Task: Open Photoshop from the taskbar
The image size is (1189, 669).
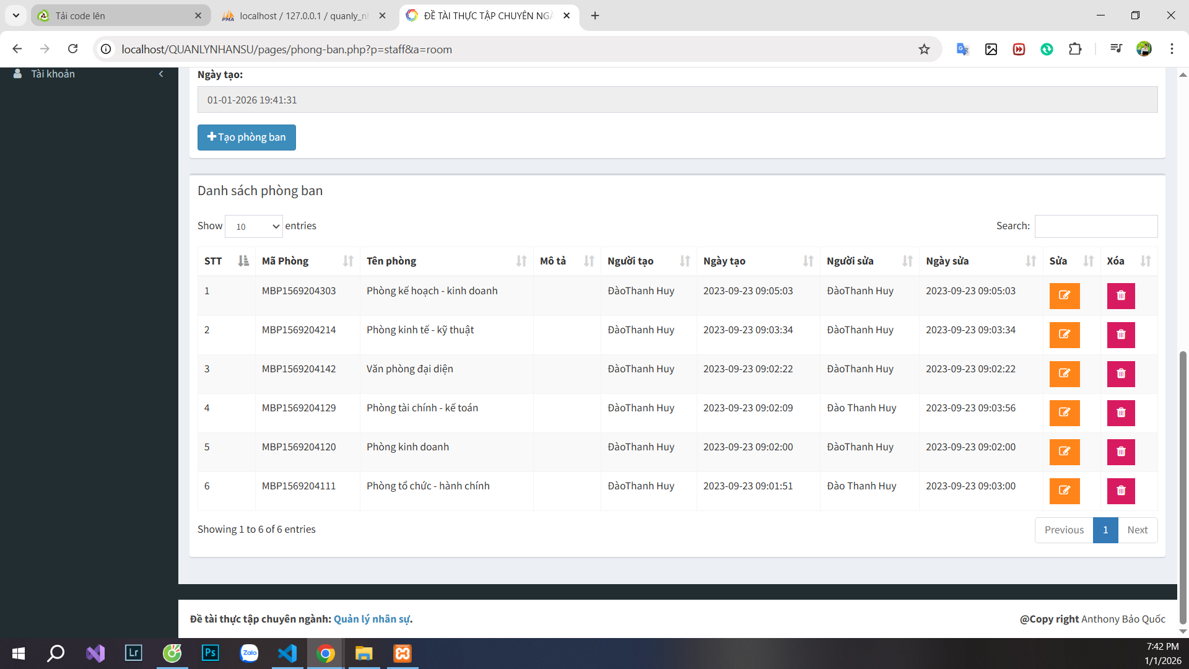Action: (x=211, y=653)
